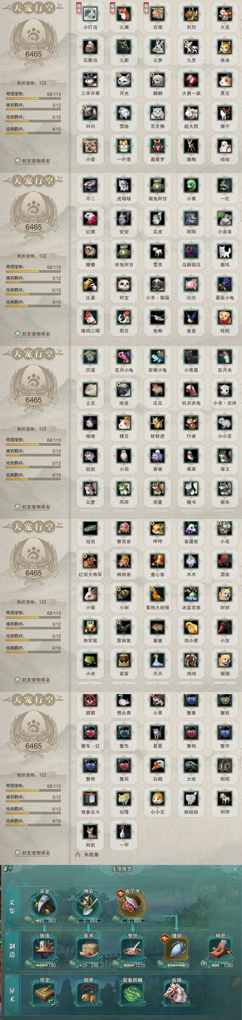Toggle the 专 badge on 缝纫
Viewport: 242px width, 1020px height.
164,938
